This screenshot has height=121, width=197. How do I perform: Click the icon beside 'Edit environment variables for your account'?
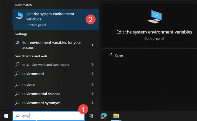coord(18,43)
